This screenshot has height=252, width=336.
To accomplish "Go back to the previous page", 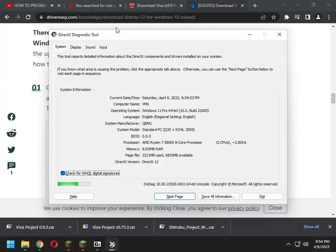I will pos(7,17).
